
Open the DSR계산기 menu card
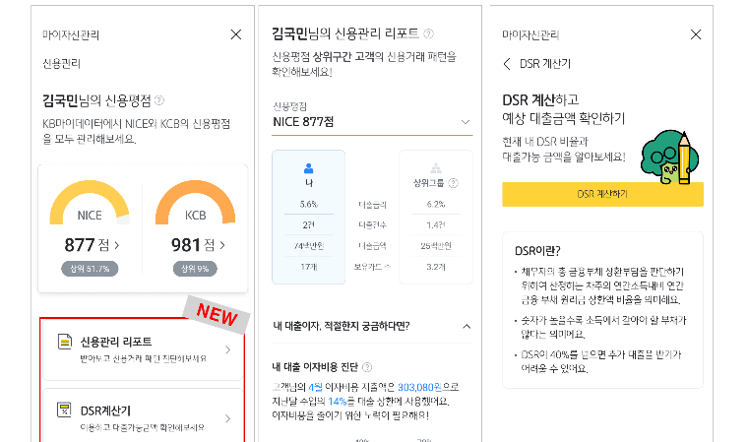pyautogui.click(x=143, y=416)
